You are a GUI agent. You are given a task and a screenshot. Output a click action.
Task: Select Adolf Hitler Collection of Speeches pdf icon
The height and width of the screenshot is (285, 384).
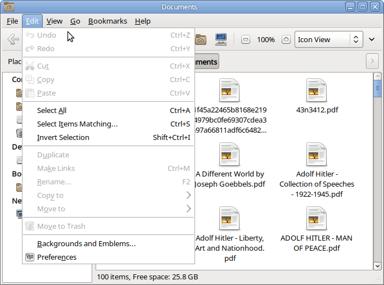point(317,154)
